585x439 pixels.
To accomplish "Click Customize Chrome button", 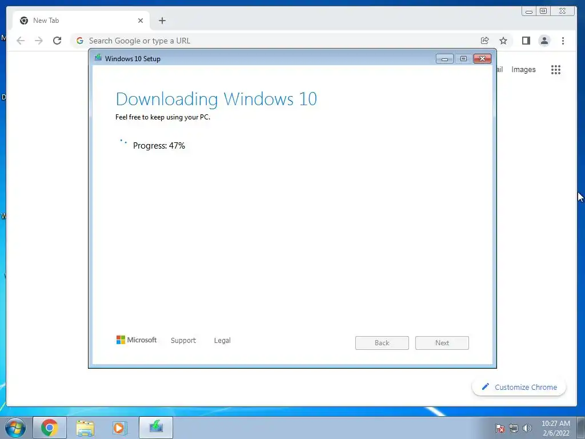I will point(519,387).
